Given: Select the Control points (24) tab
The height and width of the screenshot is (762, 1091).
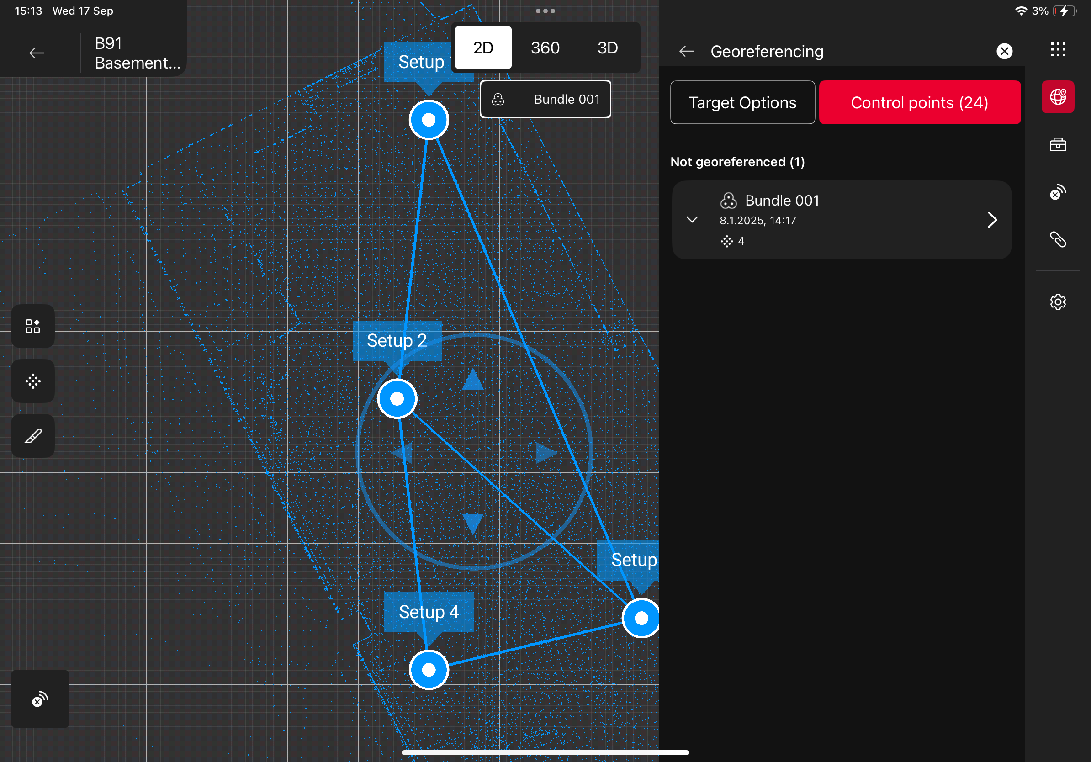Looking at the screenshot, I should pos(919,103).
